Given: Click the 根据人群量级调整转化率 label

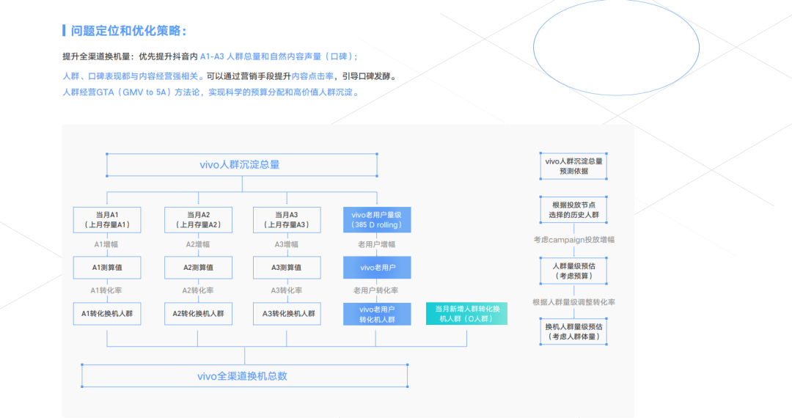Looking at the screenshot, I should pos(573,302).
